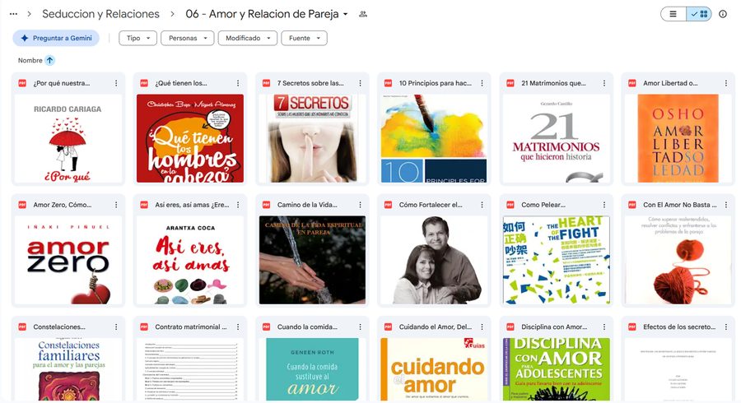Image resolution: width=741 pixels, height=403 pixels.
Task: Open more options for Como Pelear... file
Action: 604,205
